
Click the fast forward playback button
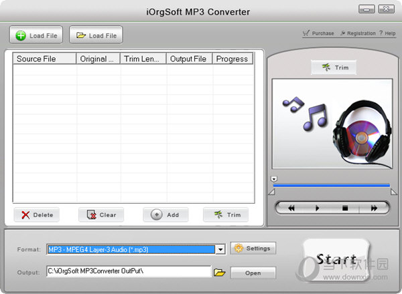[374, 208]
